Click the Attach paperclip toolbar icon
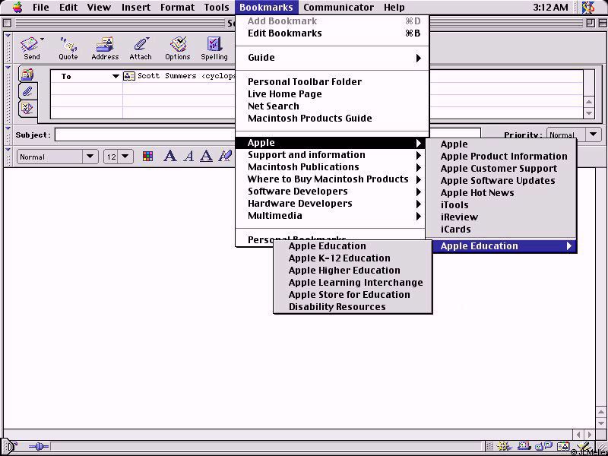 [140, 45]
